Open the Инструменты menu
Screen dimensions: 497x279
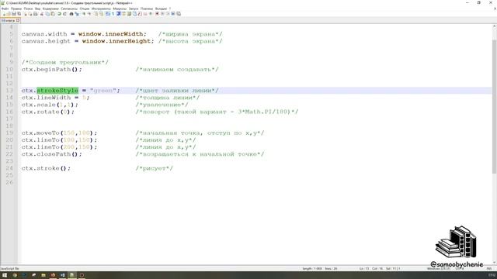(x=101, y=9)
